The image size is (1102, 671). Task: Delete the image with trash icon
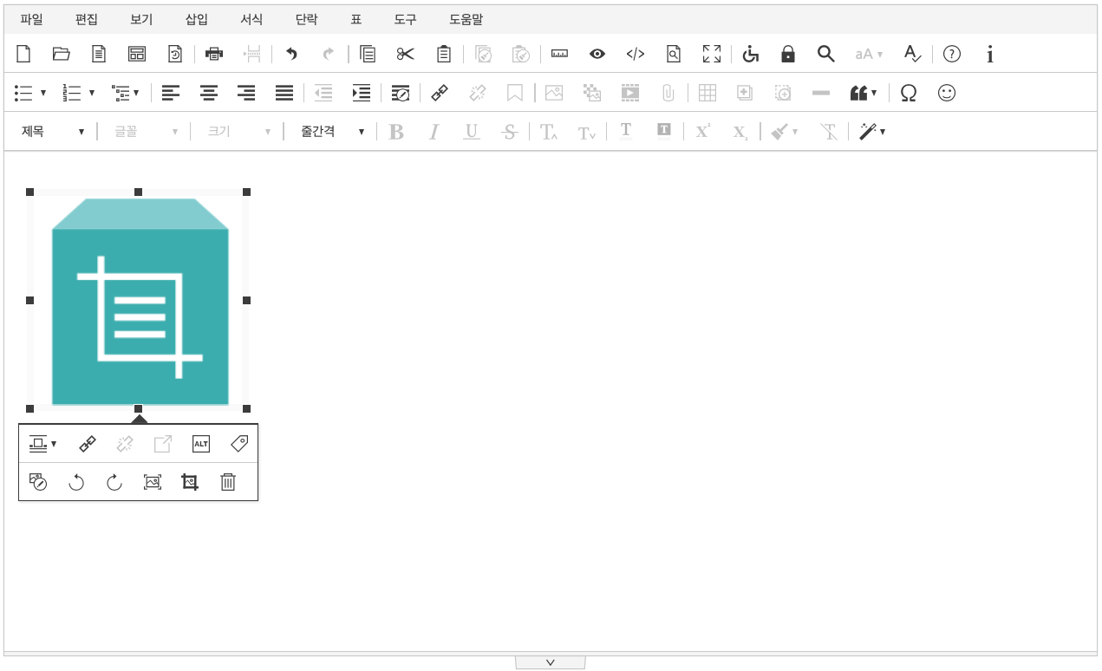click(228, 482)
